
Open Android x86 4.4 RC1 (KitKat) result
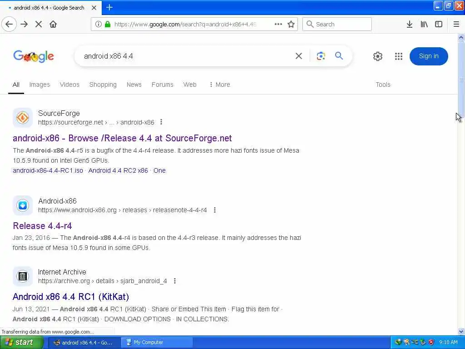(x=70, y=297)
